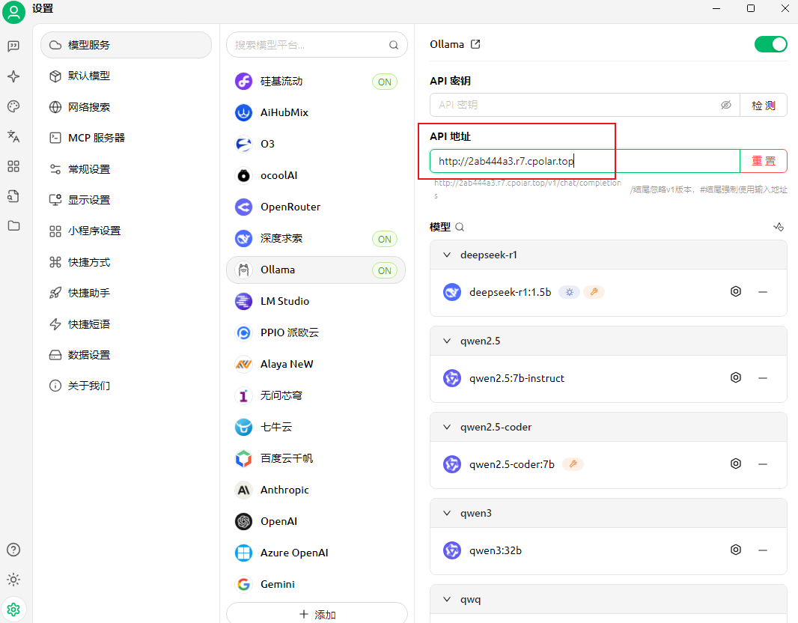Viewport: 798px width, 623px height.
Task: Open settings for deepseek-r1:1.5b model
Action: tap(735, 291)
